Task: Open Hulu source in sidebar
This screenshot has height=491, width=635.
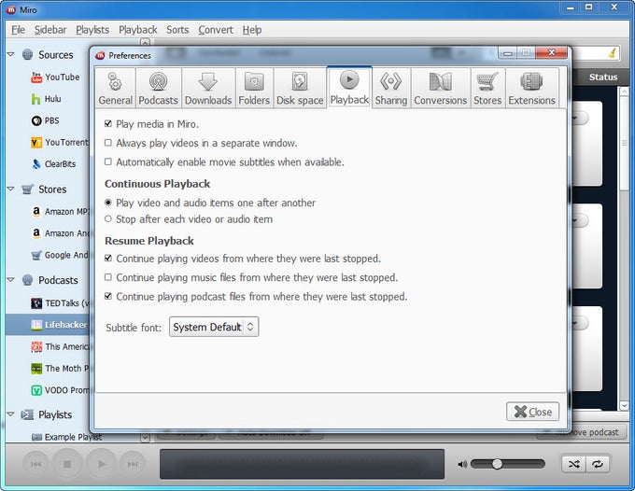Action: (47, 99)
